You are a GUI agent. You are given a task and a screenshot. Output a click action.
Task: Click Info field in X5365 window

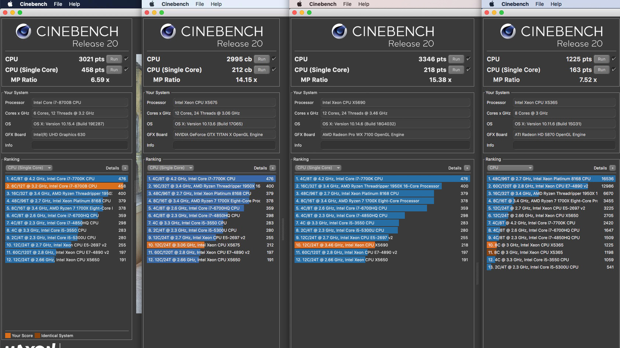(565, 145)
